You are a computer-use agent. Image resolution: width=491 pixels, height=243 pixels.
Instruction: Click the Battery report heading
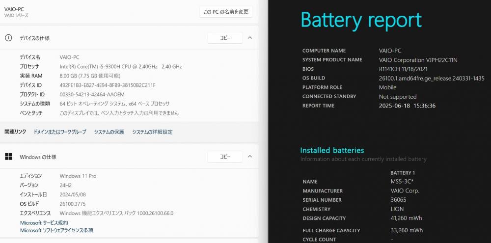coord(361,20)
